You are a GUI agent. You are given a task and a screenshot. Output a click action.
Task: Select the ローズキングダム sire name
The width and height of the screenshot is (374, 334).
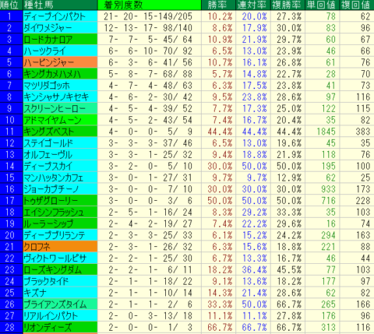pyautogui.click(x=53, y=269)
